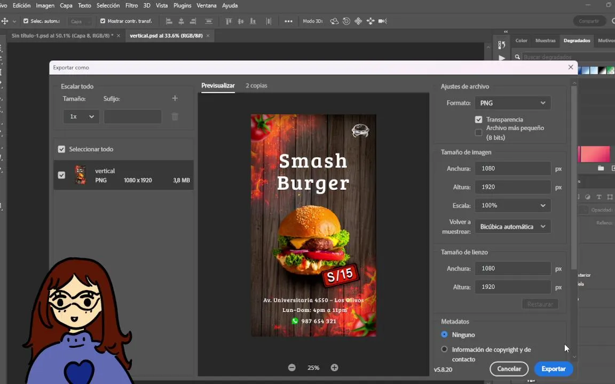Click align top edges icon
The height and width of the screenshot is (384, 615).
coord(228,21)
